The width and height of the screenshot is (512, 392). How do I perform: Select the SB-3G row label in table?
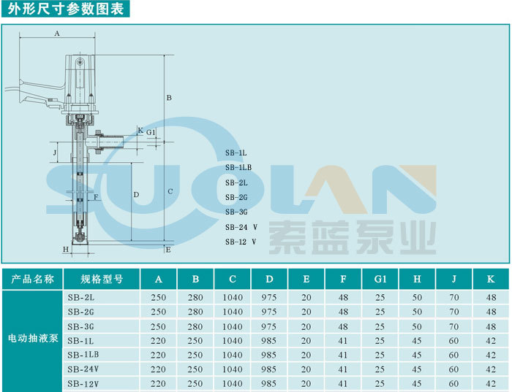(x=81, y=326)
